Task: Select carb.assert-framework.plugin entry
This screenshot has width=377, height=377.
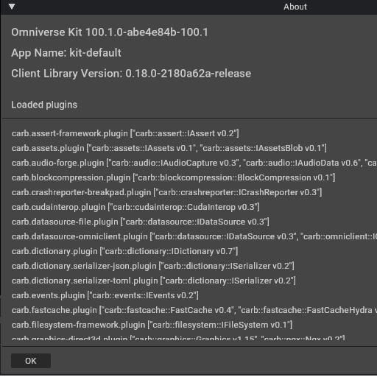Action: [x=125, y=133]
